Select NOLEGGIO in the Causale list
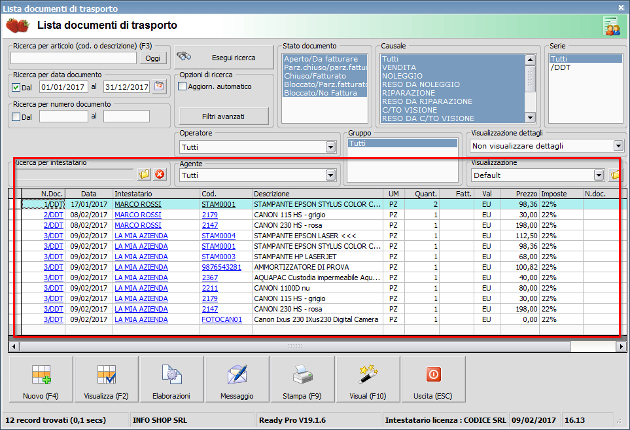The width and height of the screenshot is (630, 430). click(403, 76)
